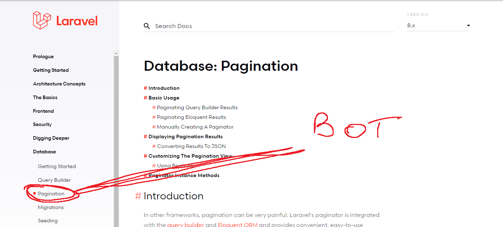This screenshot has height=227, width=503.
Task: Select the Pagination sidebar item
Action: coord(51,194)
